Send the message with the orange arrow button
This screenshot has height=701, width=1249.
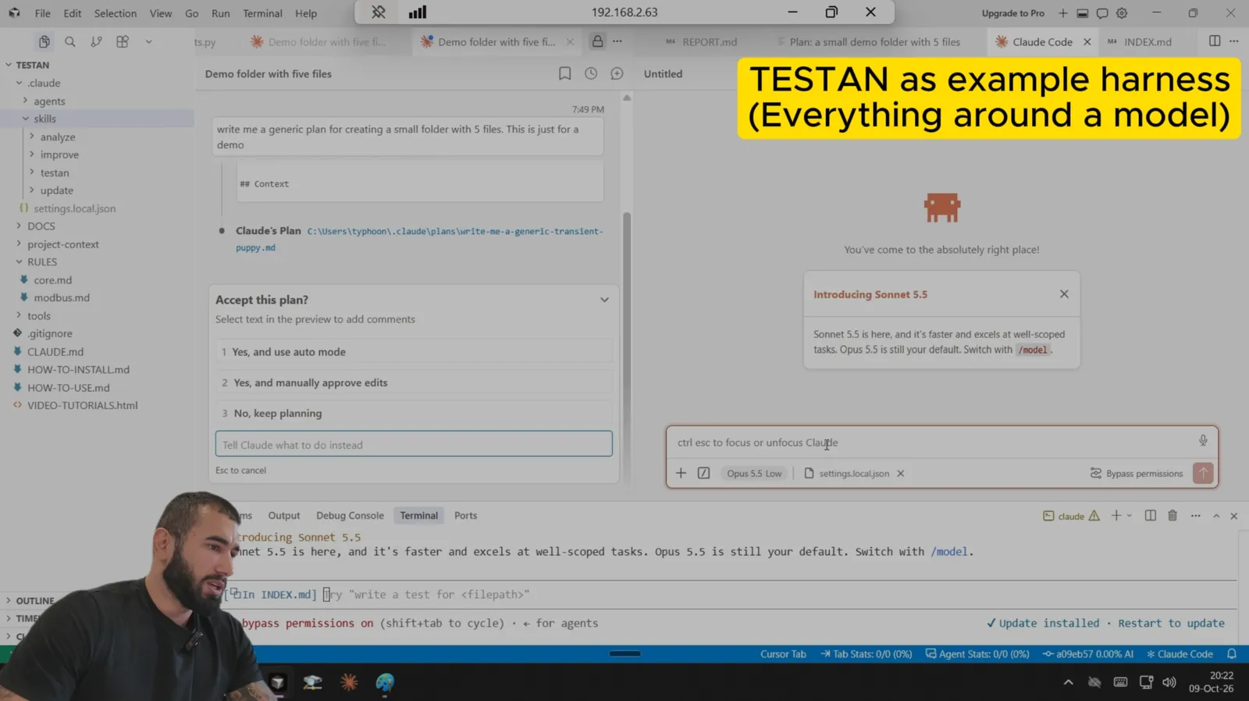(x=1203, y=473)
